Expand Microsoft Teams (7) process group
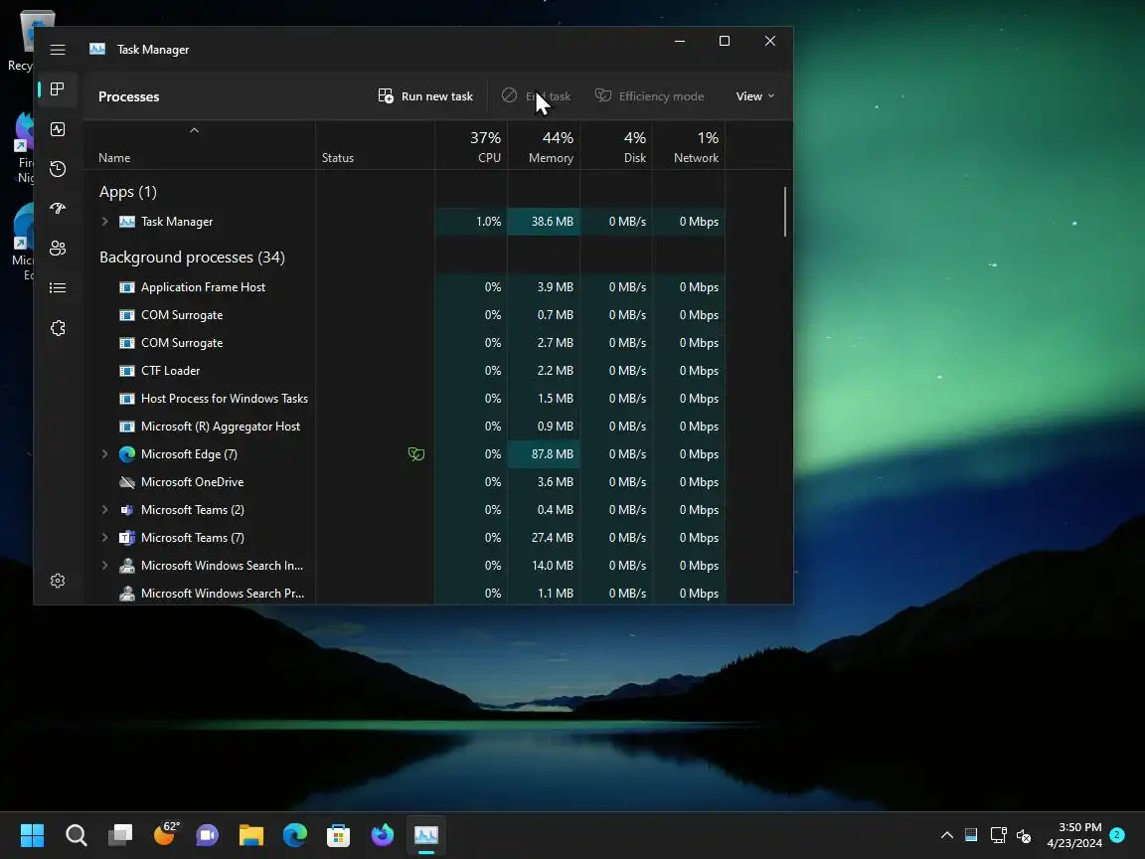This screenshot has width=1145, height=859. click(105, 538)
